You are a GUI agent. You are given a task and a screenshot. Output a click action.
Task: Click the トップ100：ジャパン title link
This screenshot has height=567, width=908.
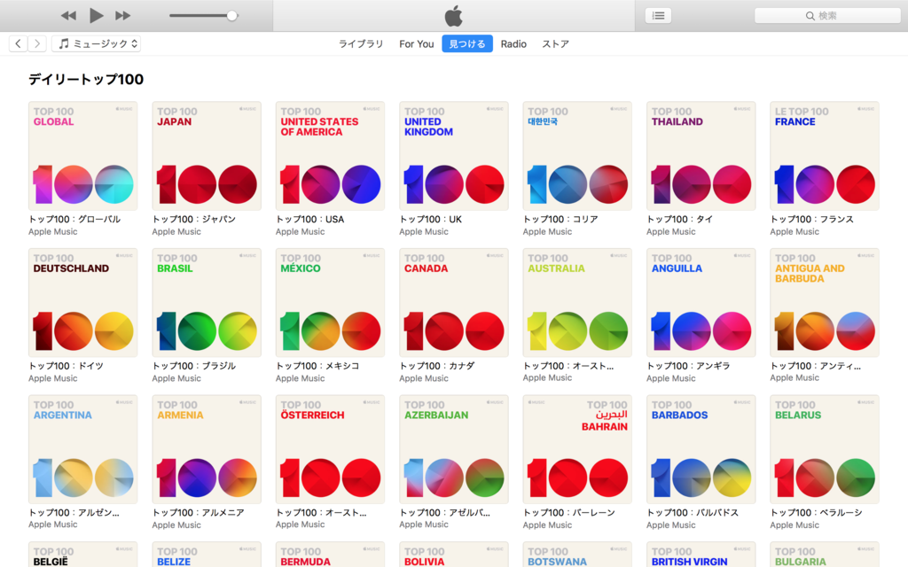(194, 220)
